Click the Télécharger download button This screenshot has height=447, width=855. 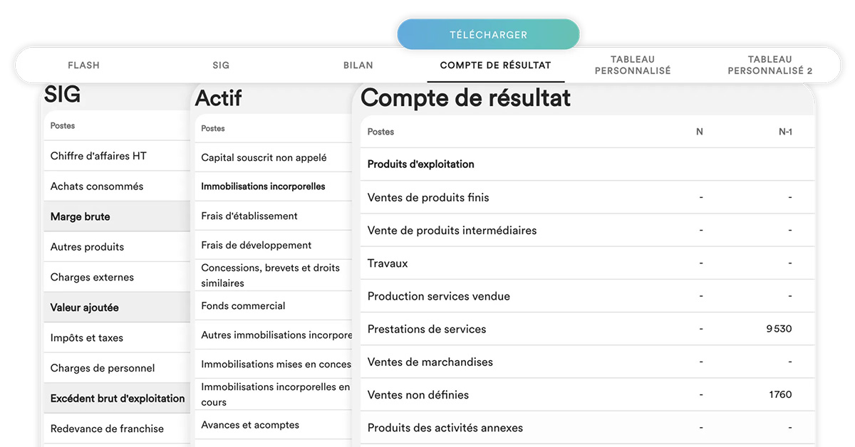(488, 34)
